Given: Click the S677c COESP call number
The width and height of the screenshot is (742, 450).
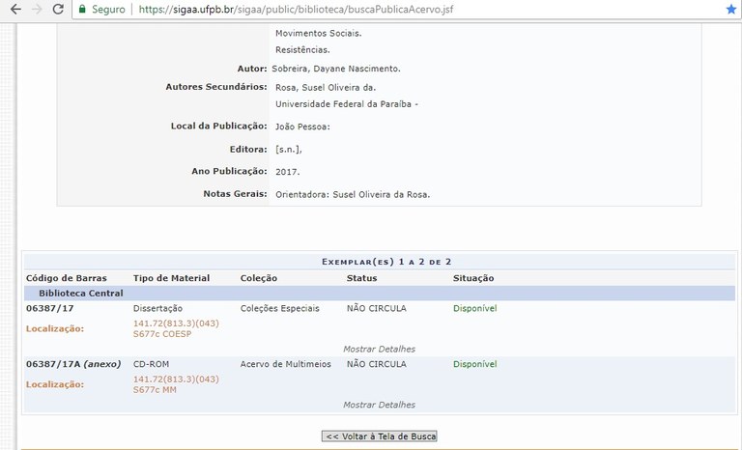Looking at the screenshot, I should (162, 334).
